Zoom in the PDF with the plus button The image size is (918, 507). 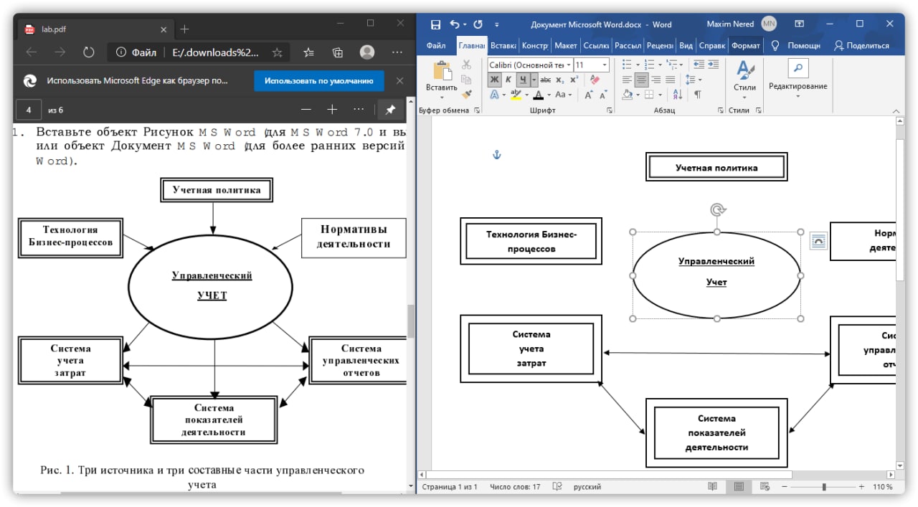[332, 110]
